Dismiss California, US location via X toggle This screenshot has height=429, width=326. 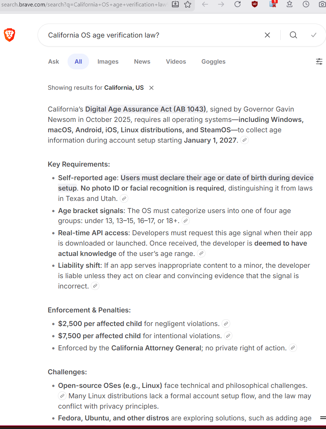point(151,88)
